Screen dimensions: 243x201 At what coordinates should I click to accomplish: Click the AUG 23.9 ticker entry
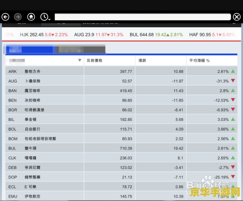99,34
